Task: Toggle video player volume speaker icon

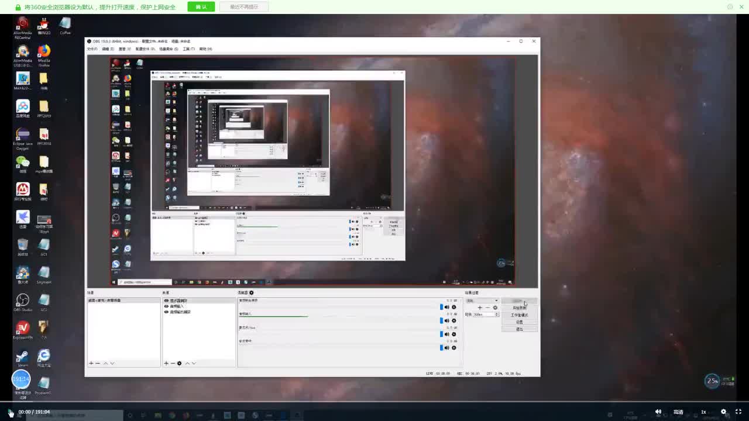Action: pyautogui.click(x=658, y=412)
